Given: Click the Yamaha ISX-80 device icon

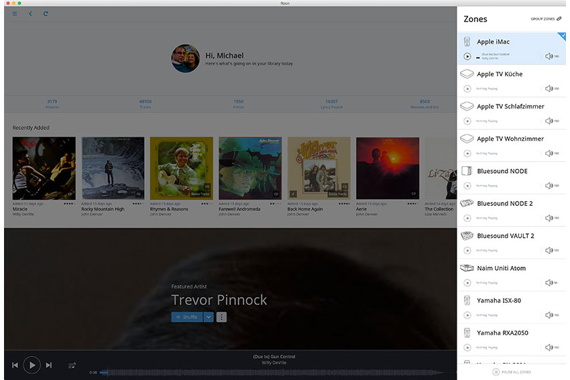Looking at the screenshot, I should pos(467,300).
